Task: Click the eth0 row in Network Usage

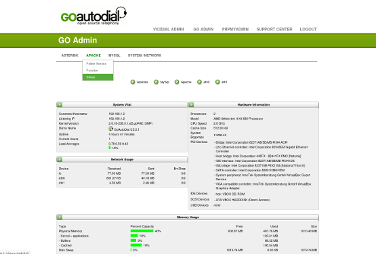Action: click(x=122, y=178)
